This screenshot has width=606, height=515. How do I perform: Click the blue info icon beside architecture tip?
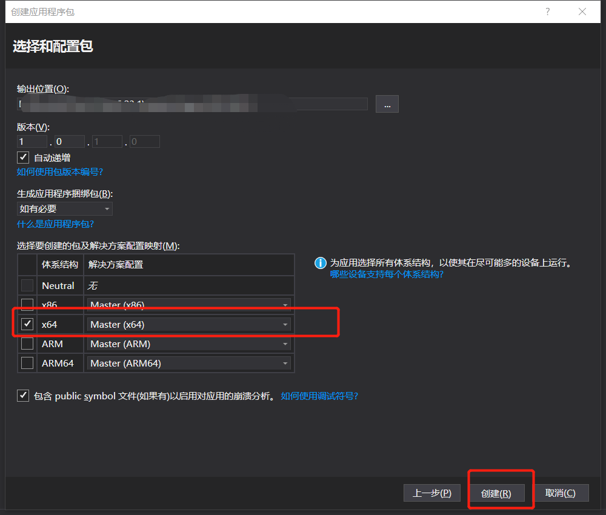pos(320,262)
